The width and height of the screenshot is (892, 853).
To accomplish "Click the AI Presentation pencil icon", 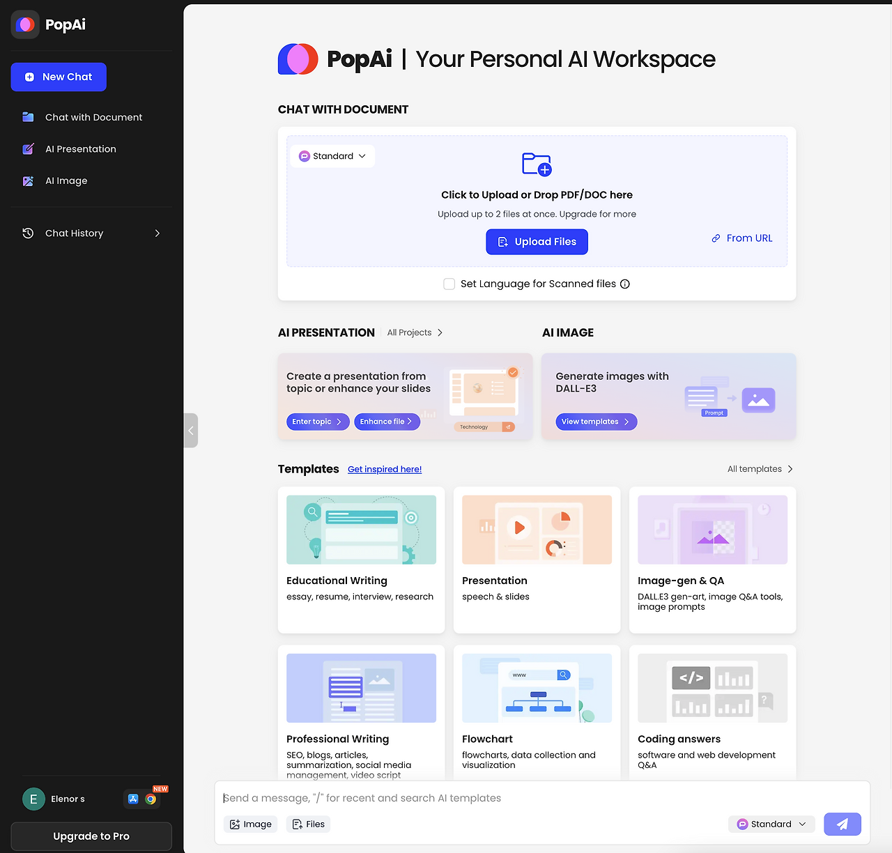I will coord(28,149).
